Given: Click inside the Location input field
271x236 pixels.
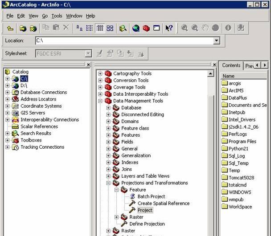Looking at the screenshot, I should 124,41.
